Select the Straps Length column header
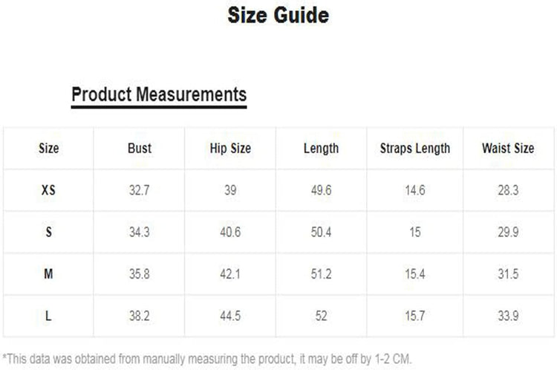 click(x=414, y=149)
